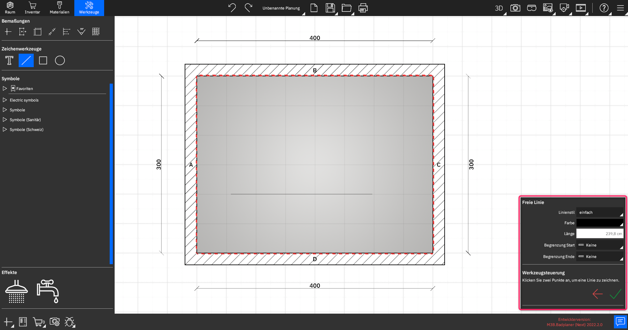Viewport: 628px width, 330px height.
Task: Select the room outline dimension tool
Action: [38, 31]
